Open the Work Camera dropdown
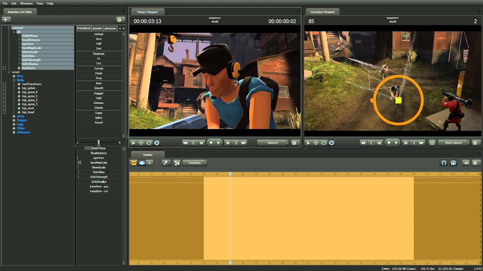The image size is (483, 271). click(454, 143)
